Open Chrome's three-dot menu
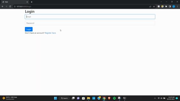This screenshot has height=101, width=180. 177,6
